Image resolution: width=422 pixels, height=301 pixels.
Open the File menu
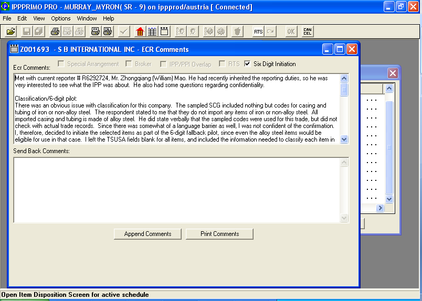click(7, 18)
